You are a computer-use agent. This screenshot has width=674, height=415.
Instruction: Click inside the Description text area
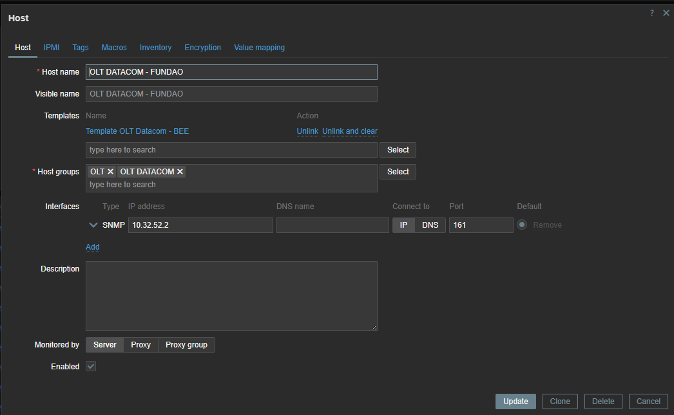[231, 296]
